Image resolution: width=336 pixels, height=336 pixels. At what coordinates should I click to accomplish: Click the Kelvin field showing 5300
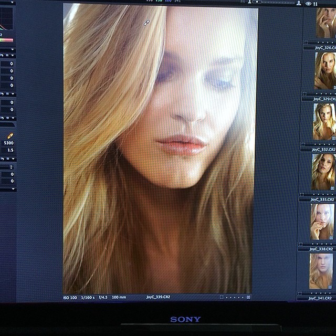pos(8,143)
